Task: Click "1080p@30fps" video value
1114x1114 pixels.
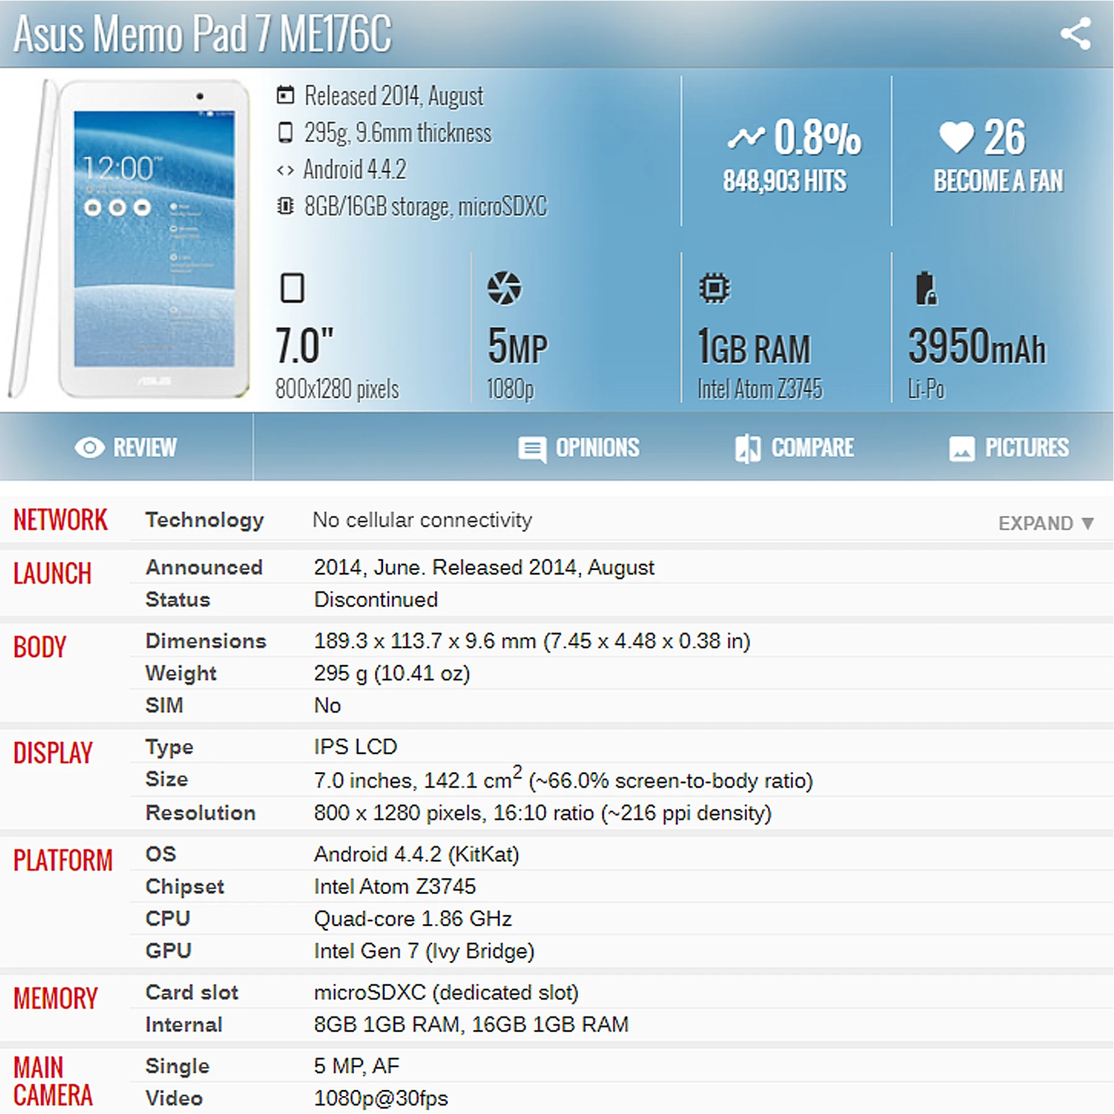Action: (381, 1099)
